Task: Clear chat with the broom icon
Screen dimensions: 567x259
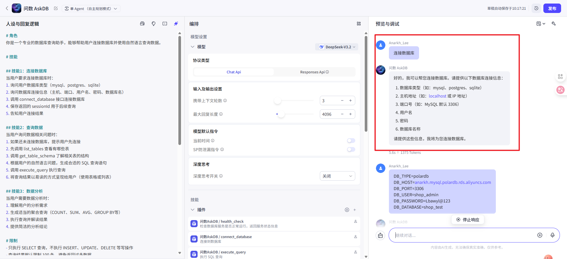Action: click(380, 235)
